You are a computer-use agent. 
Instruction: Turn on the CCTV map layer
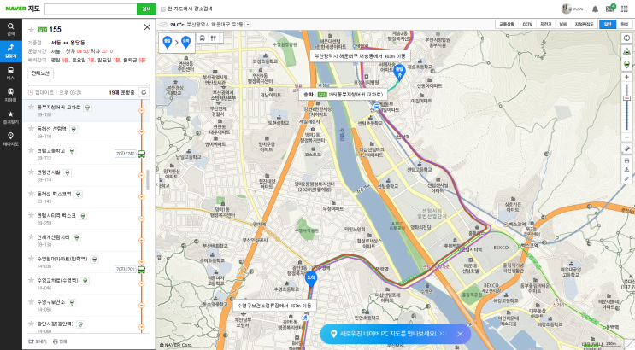tap(527, 25)
